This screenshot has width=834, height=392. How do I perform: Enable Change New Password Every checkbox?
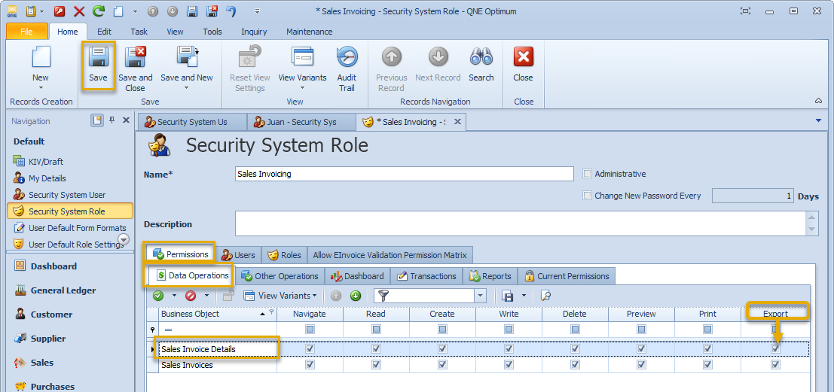click(587, 196)
